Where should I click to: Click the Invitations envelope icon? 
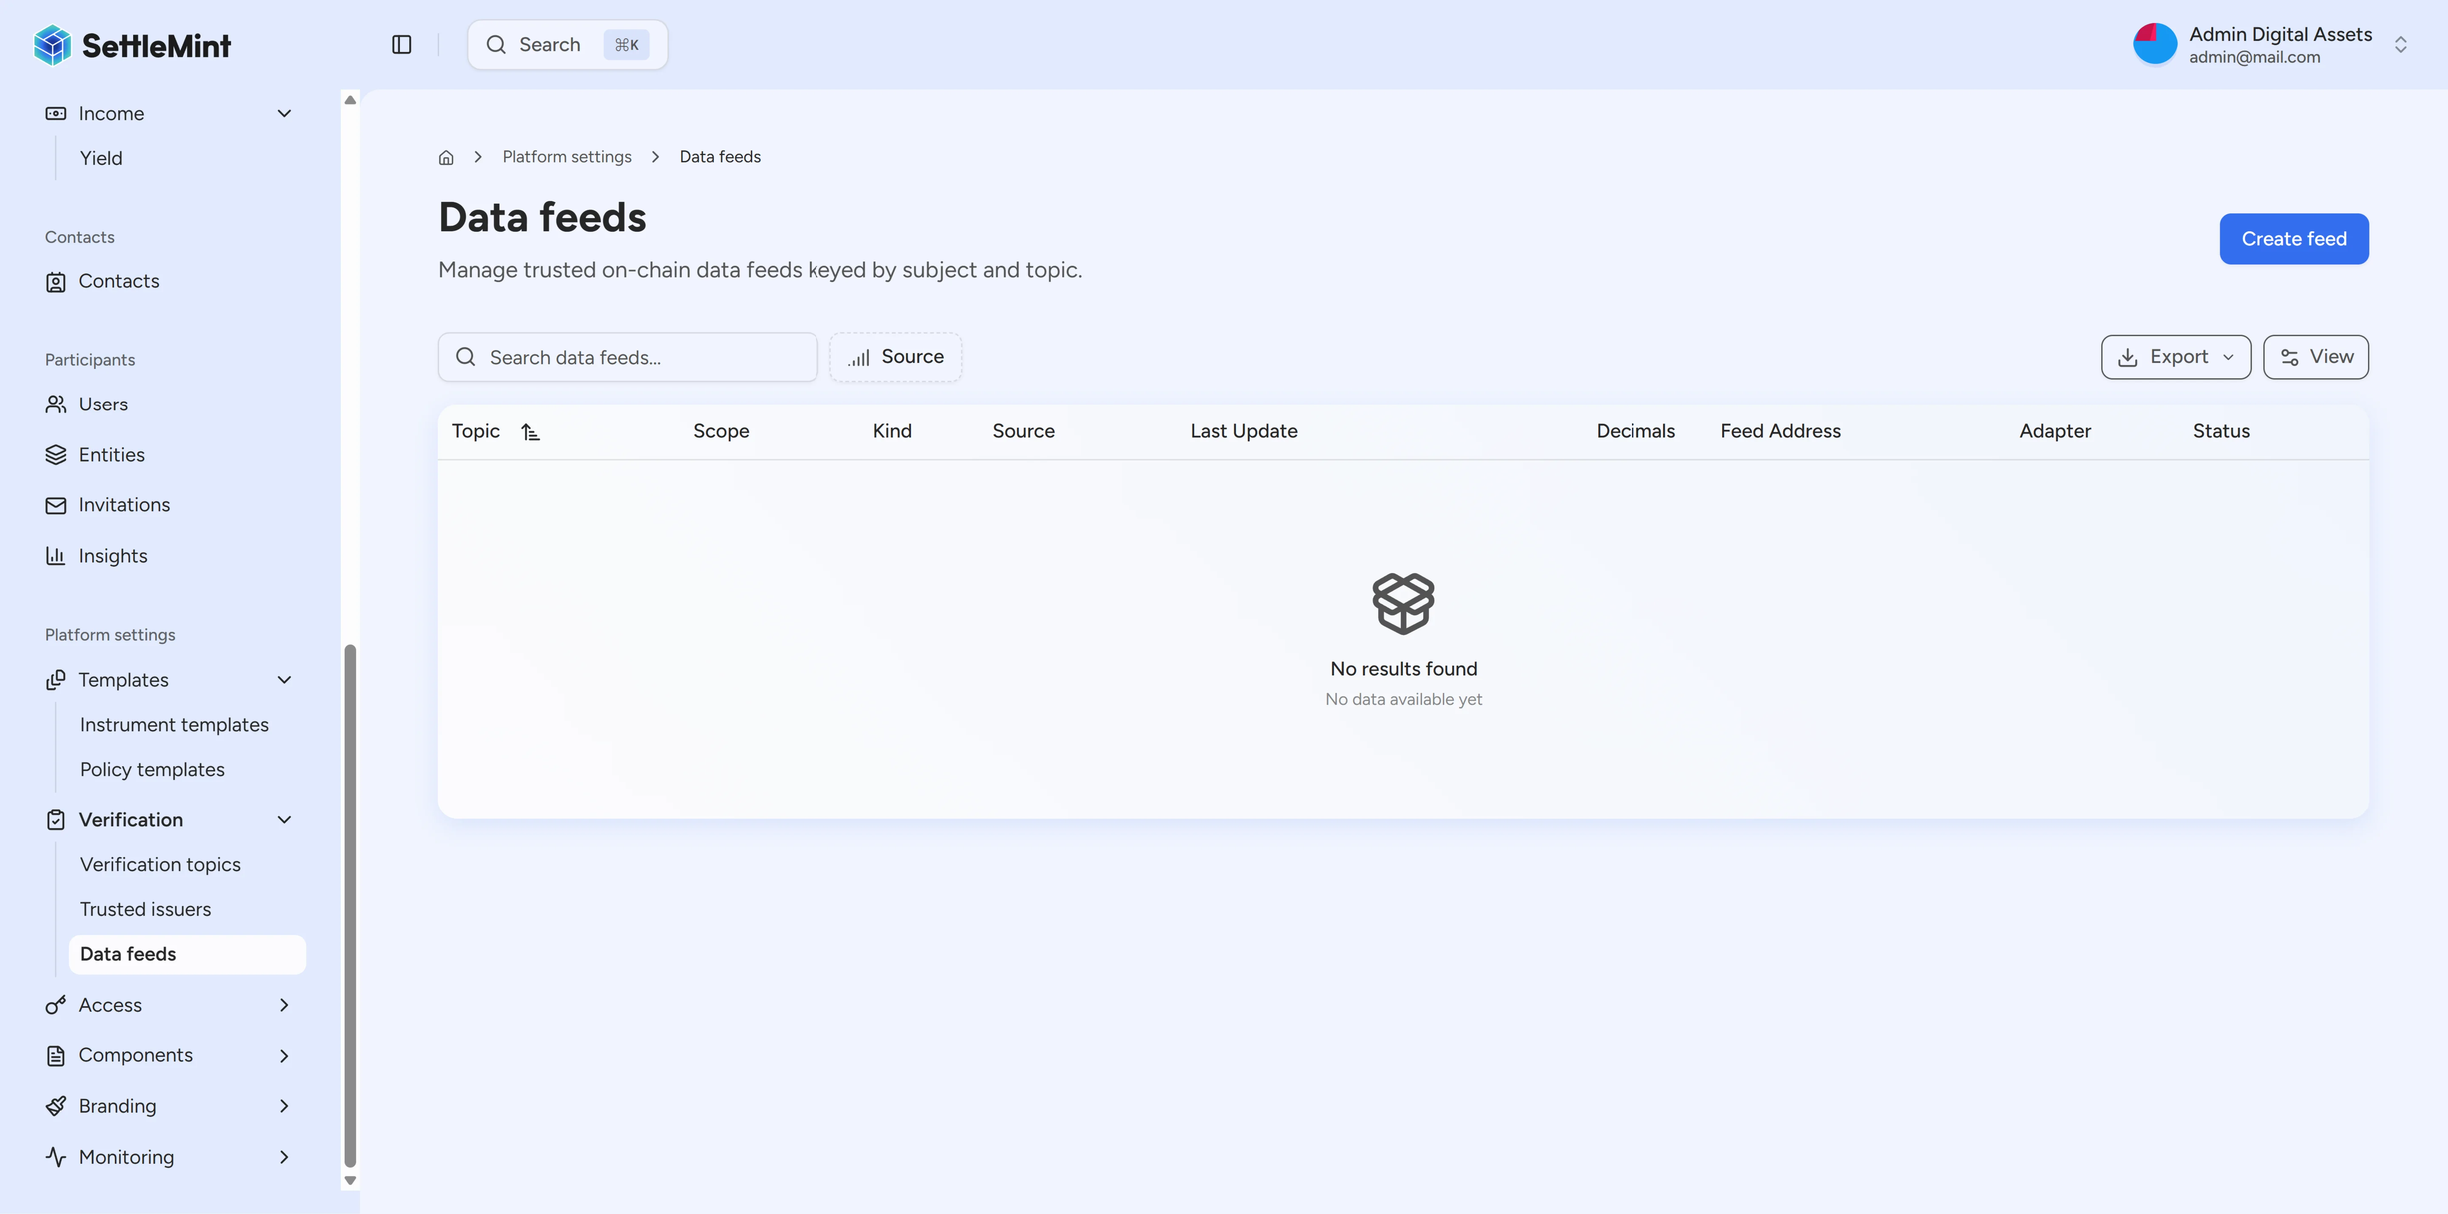56,505
